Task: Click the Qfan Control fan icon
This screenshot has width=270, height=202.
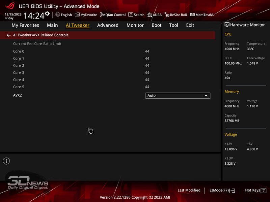Action: pos(102,15)
